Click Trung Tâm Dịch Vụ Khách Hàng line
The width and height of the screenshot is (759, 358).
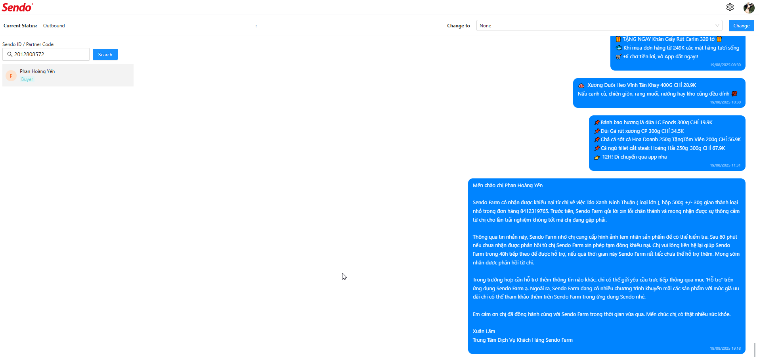tap(522, 340)
